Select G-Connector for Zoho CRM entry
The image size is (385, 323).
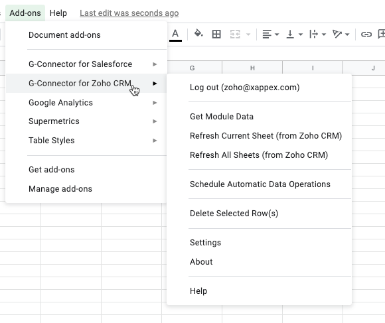coord(86,84)
